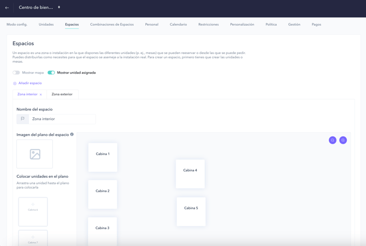Open Combinaciones de Espacios tab
The height and width of the screenshot is (246, 366).
(112, 24)
